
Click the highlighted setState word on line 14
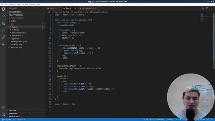(x=72, y=48)
